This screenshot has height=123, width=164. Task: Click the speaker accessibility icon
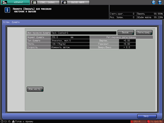click(x=154, y=2)
